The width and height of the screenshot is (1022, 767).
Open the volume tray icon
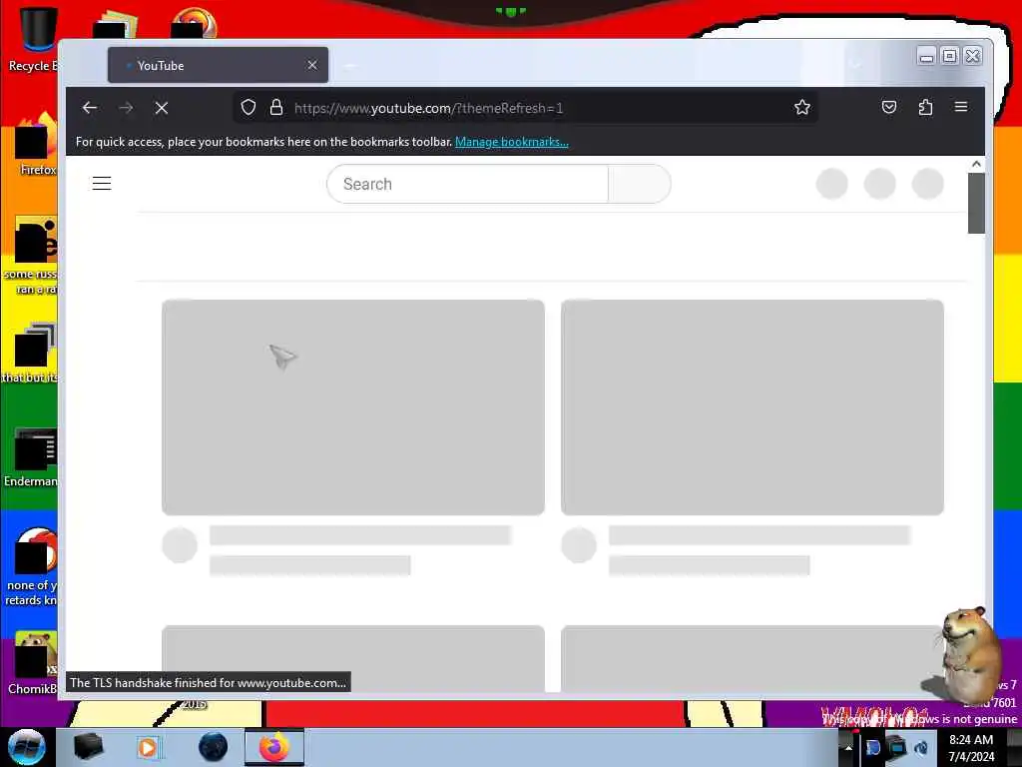[920, 747]
